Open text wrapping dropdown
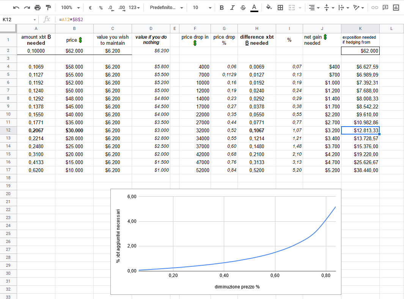The width and height of the screenshot is (404, 299). pyautogui.click(x=344, y=8)
